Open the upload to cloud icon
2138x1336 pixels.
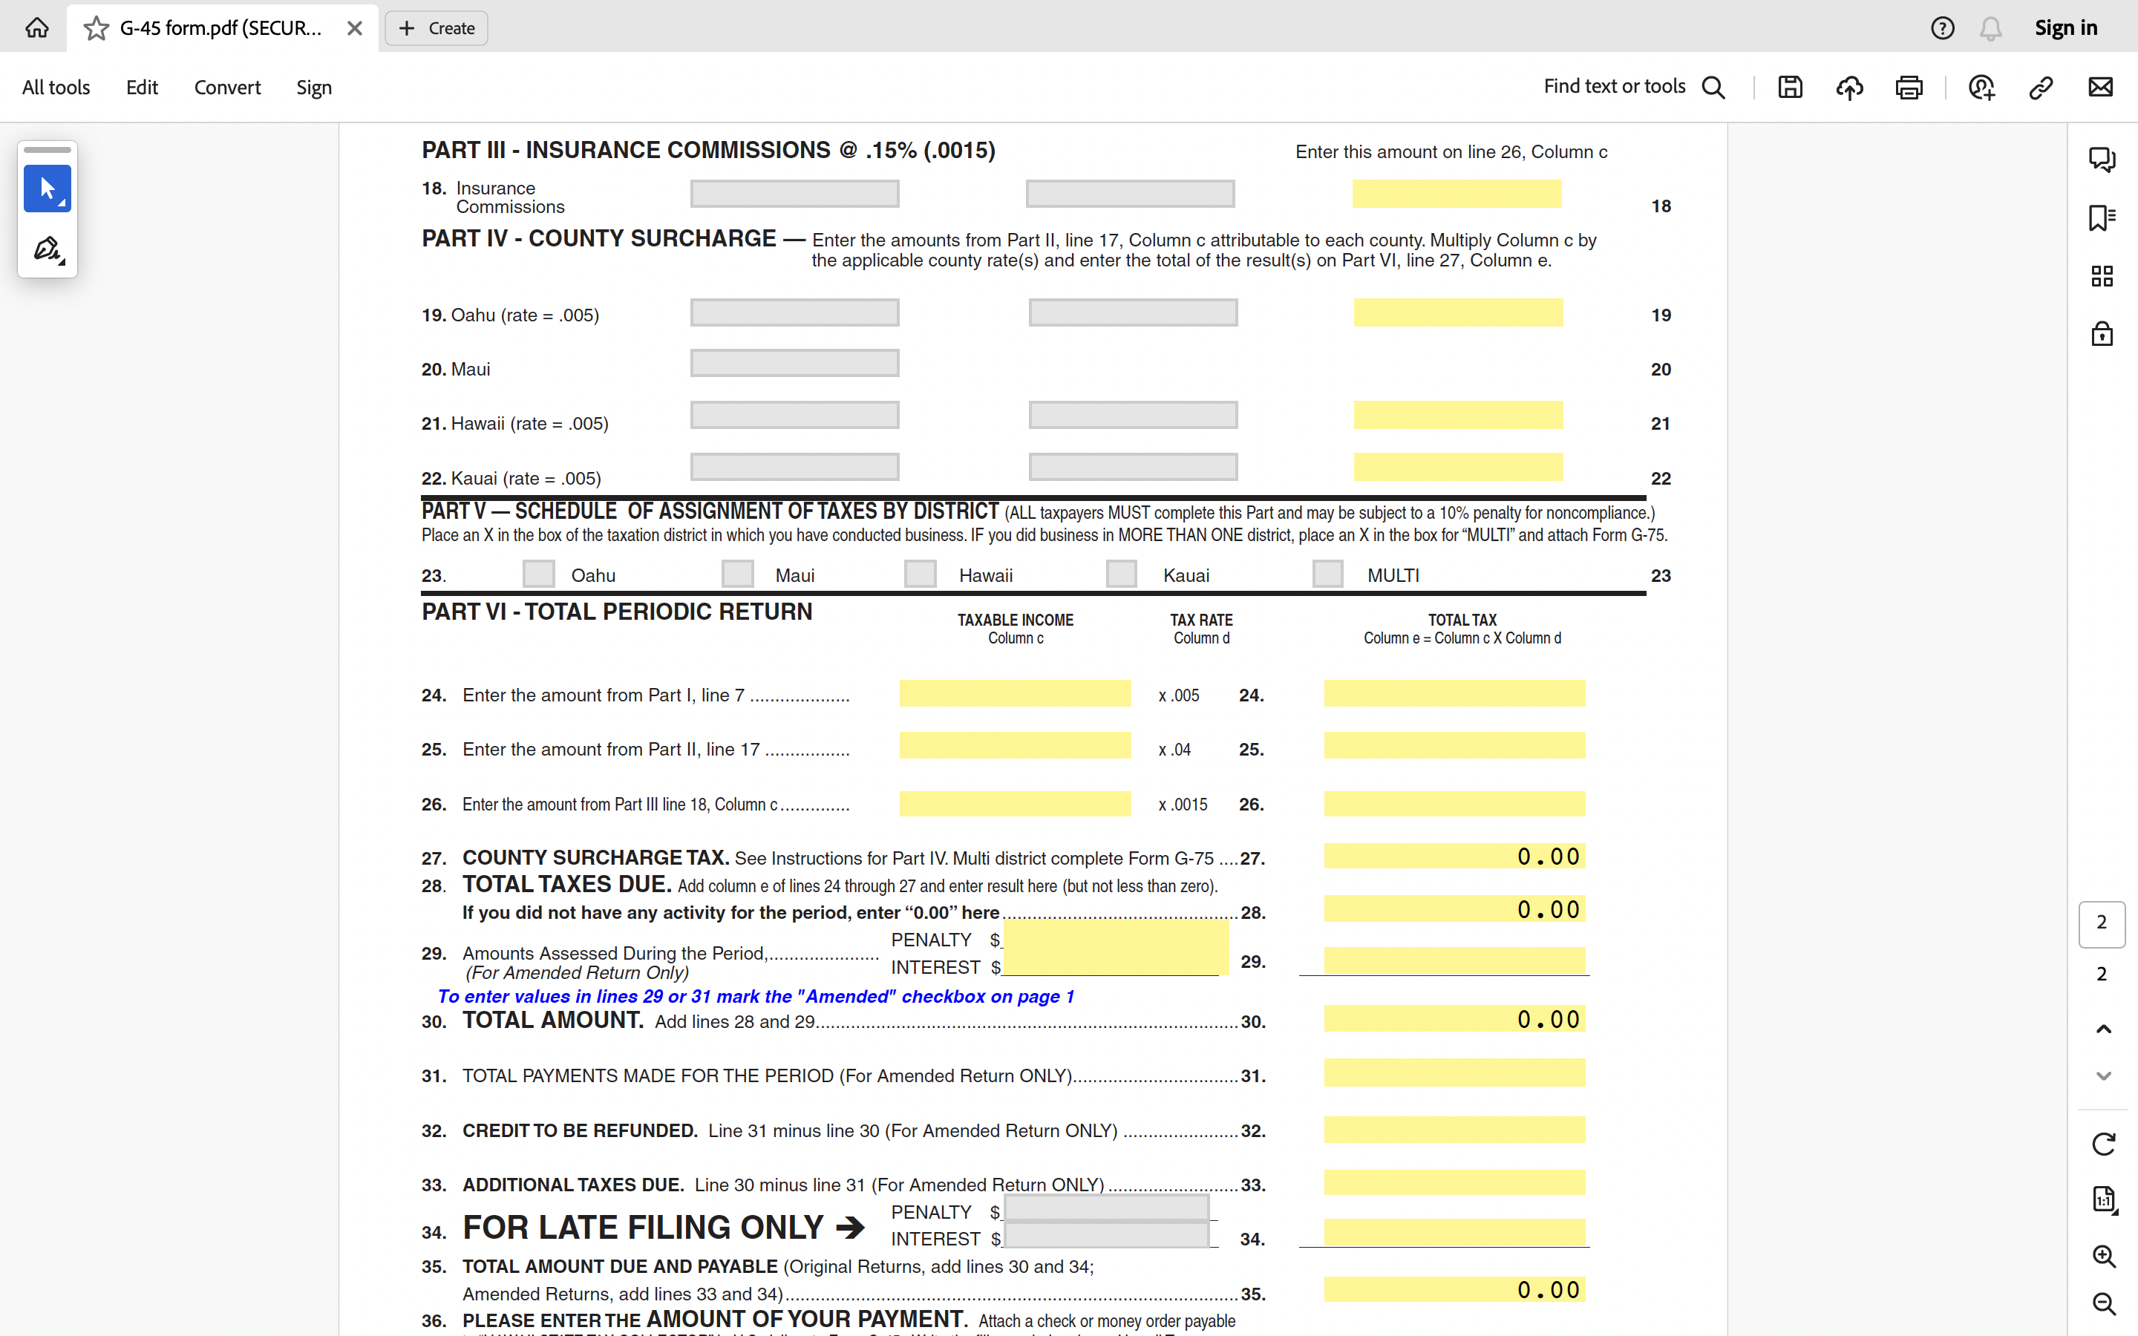[x=1849, y=87]
